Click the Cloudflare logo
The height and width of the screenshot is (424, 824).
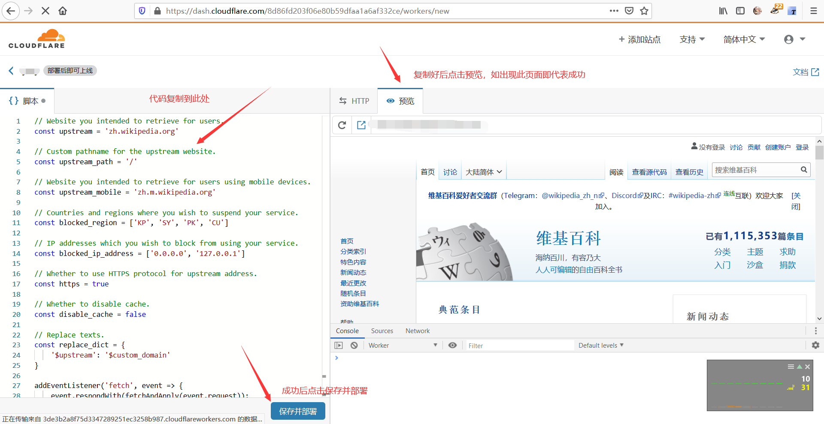click(37, 39)
